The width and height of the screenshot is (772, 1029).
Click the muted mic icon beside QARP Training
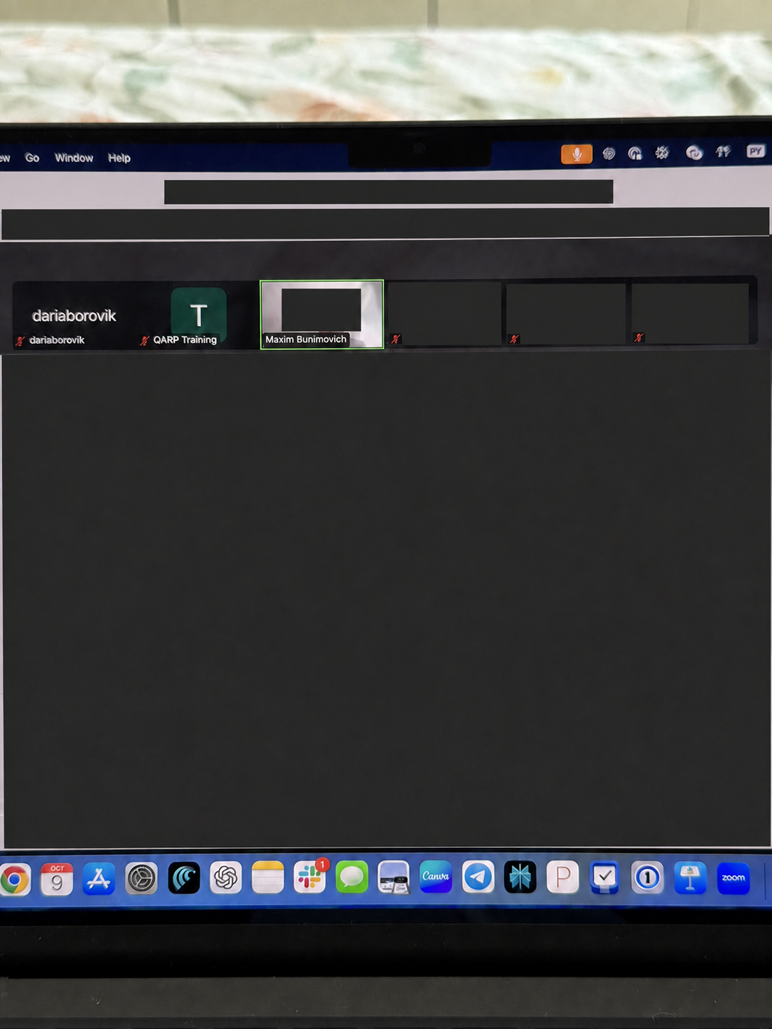pyautogui.click(x=144, y=340)
